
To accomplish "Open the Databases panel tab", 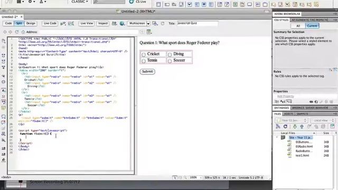I will tap(281, 108).
